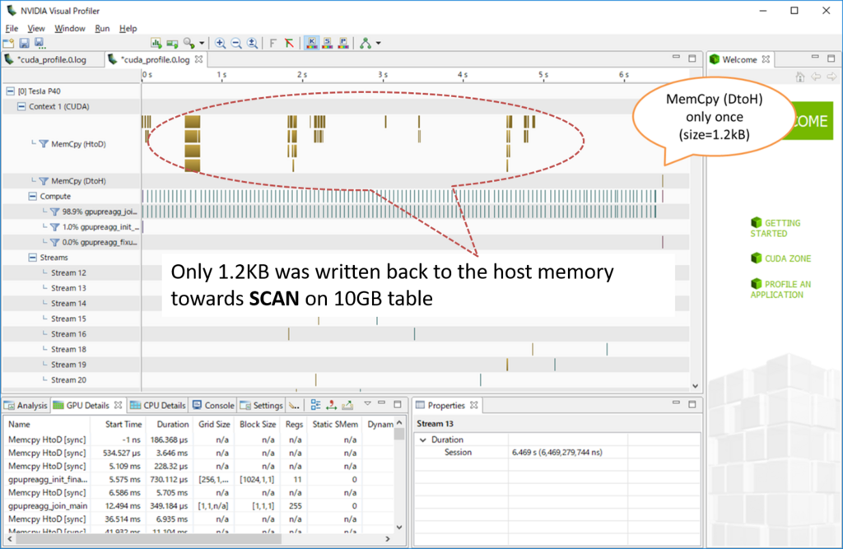Image resolution: width=843 pixels, height=549 pixels.
Task: Click the Welcome view home icon
Action: (800, 77)
